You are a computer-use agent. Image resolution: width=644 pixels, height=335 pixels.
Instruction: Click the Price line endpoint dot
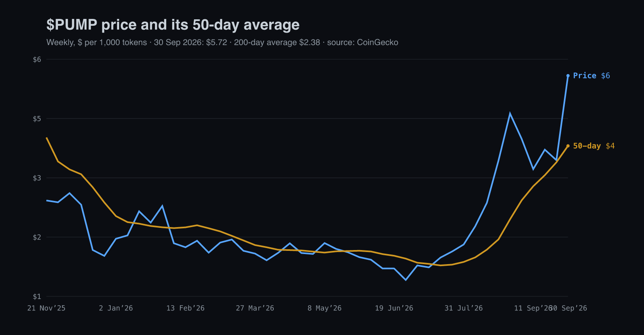(x=568, y=76)
